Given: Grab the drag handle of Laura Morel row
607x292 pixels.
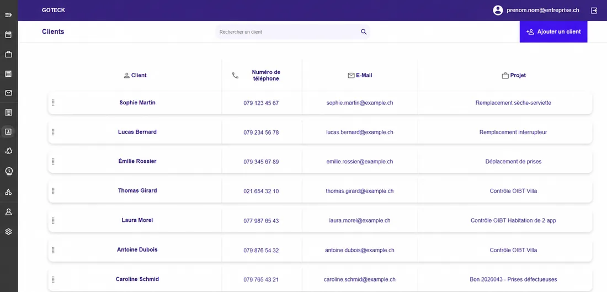Looking at the screenshot, I should point(53,220).
